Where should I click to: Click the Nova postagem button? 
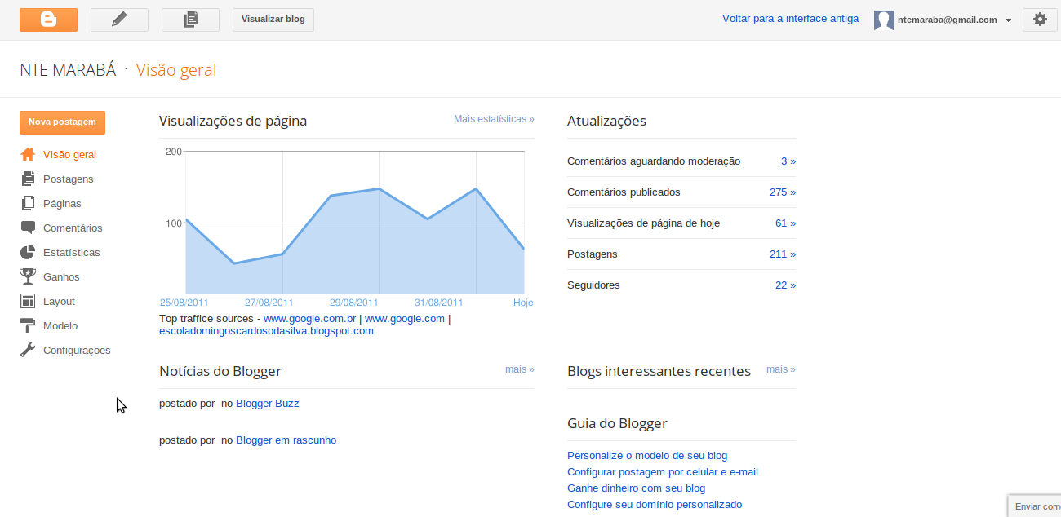tap(62, 122)
